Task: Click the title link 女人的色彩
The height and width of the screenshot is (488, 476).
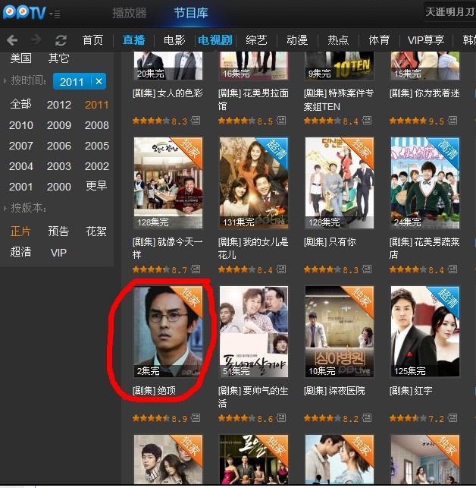Action: tap(180, 93)
